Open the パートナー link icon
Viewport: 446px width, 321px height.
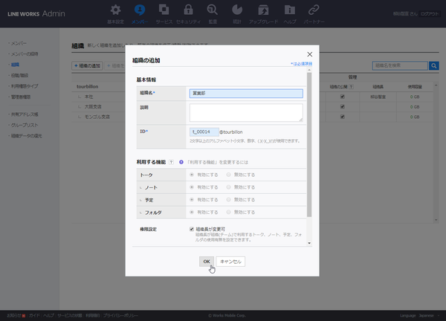click(x=293, y=10)
